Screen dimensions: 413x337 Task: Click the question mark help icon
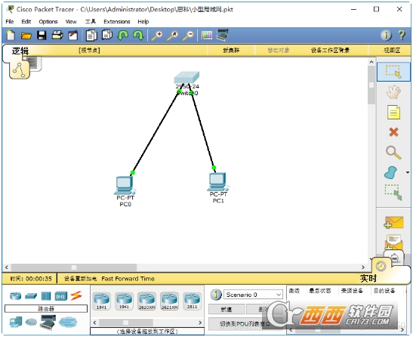[x=402, y=35]
